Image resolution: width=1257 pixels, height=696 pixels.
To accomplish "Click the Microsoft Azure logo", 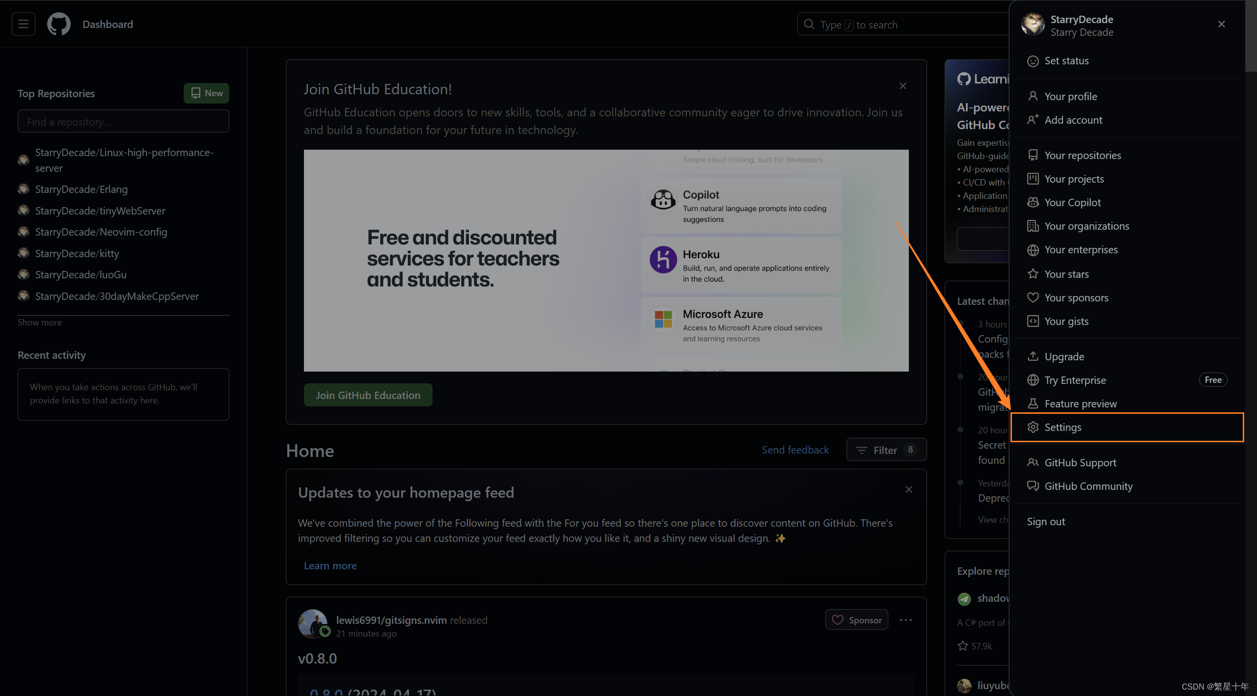I will coord(663,320).
